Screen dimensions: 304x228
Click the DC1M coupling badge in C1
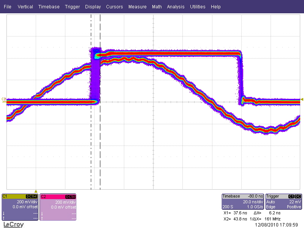32,196
